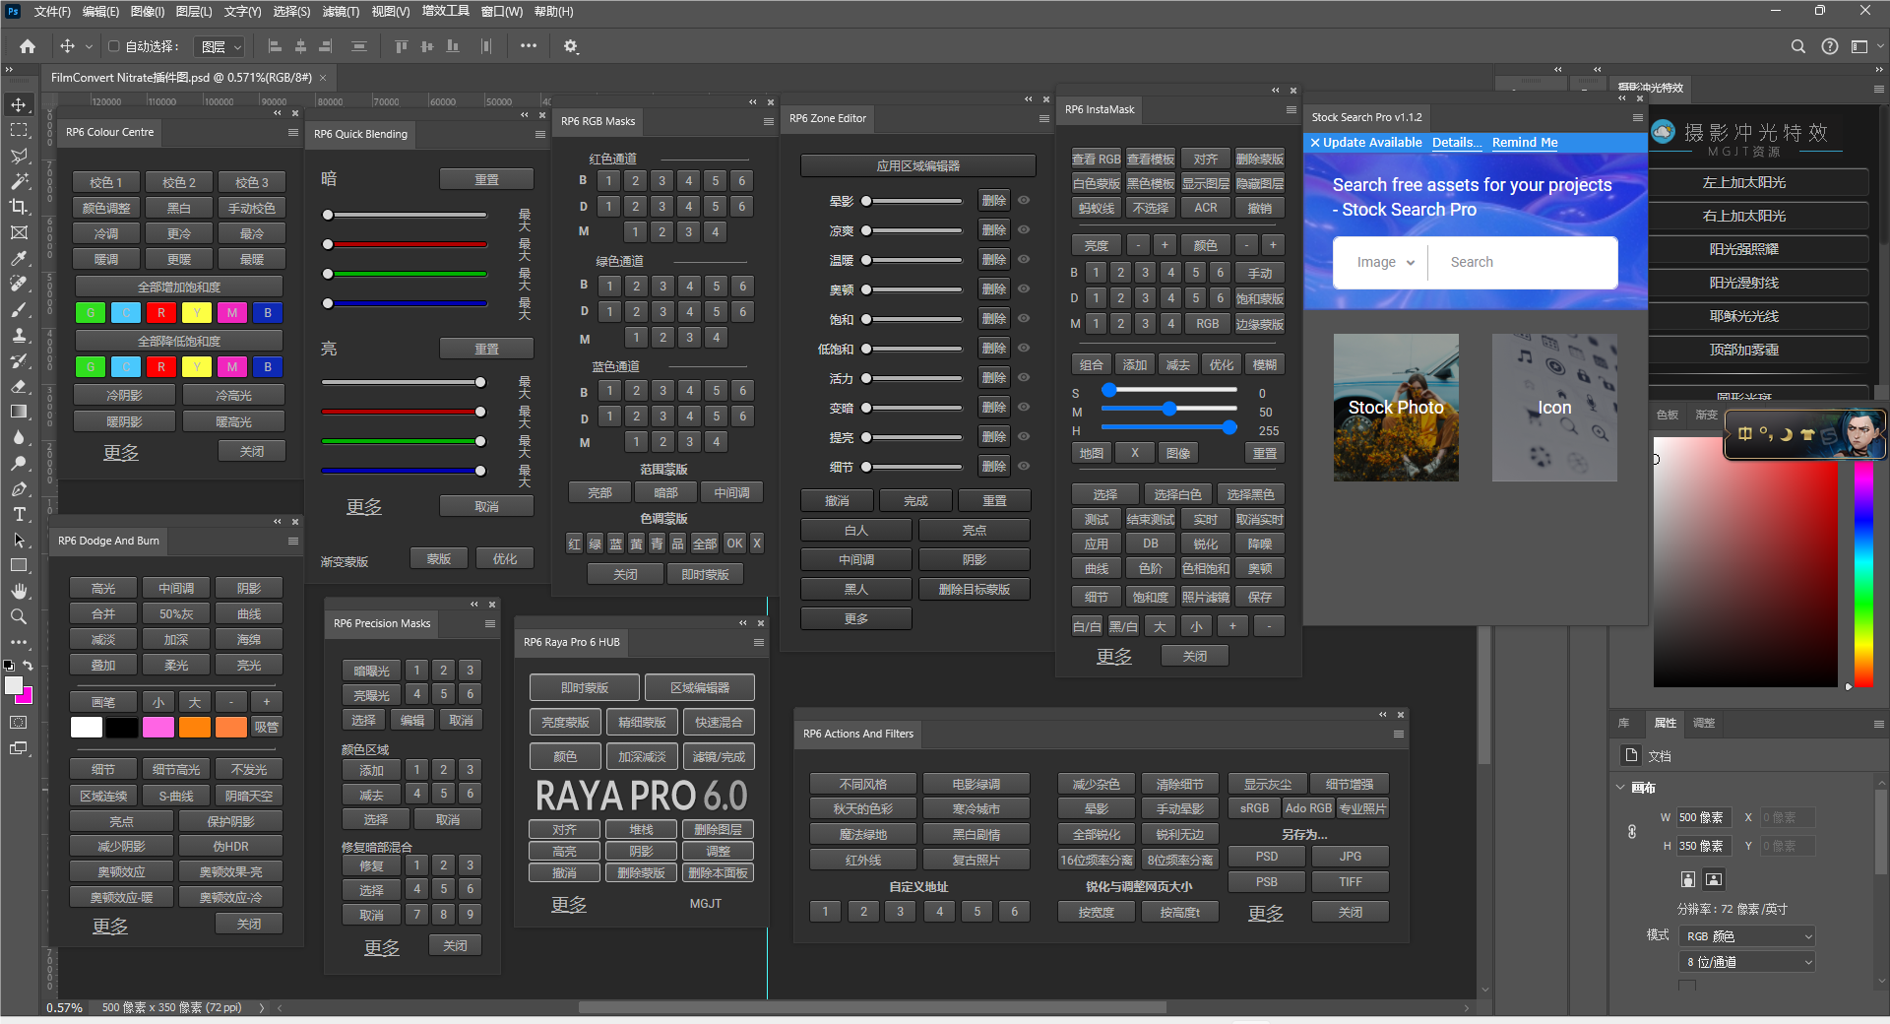Select the Rectangular Marquee tool
Screen dimensions: 1890x1024
[19, 130]
